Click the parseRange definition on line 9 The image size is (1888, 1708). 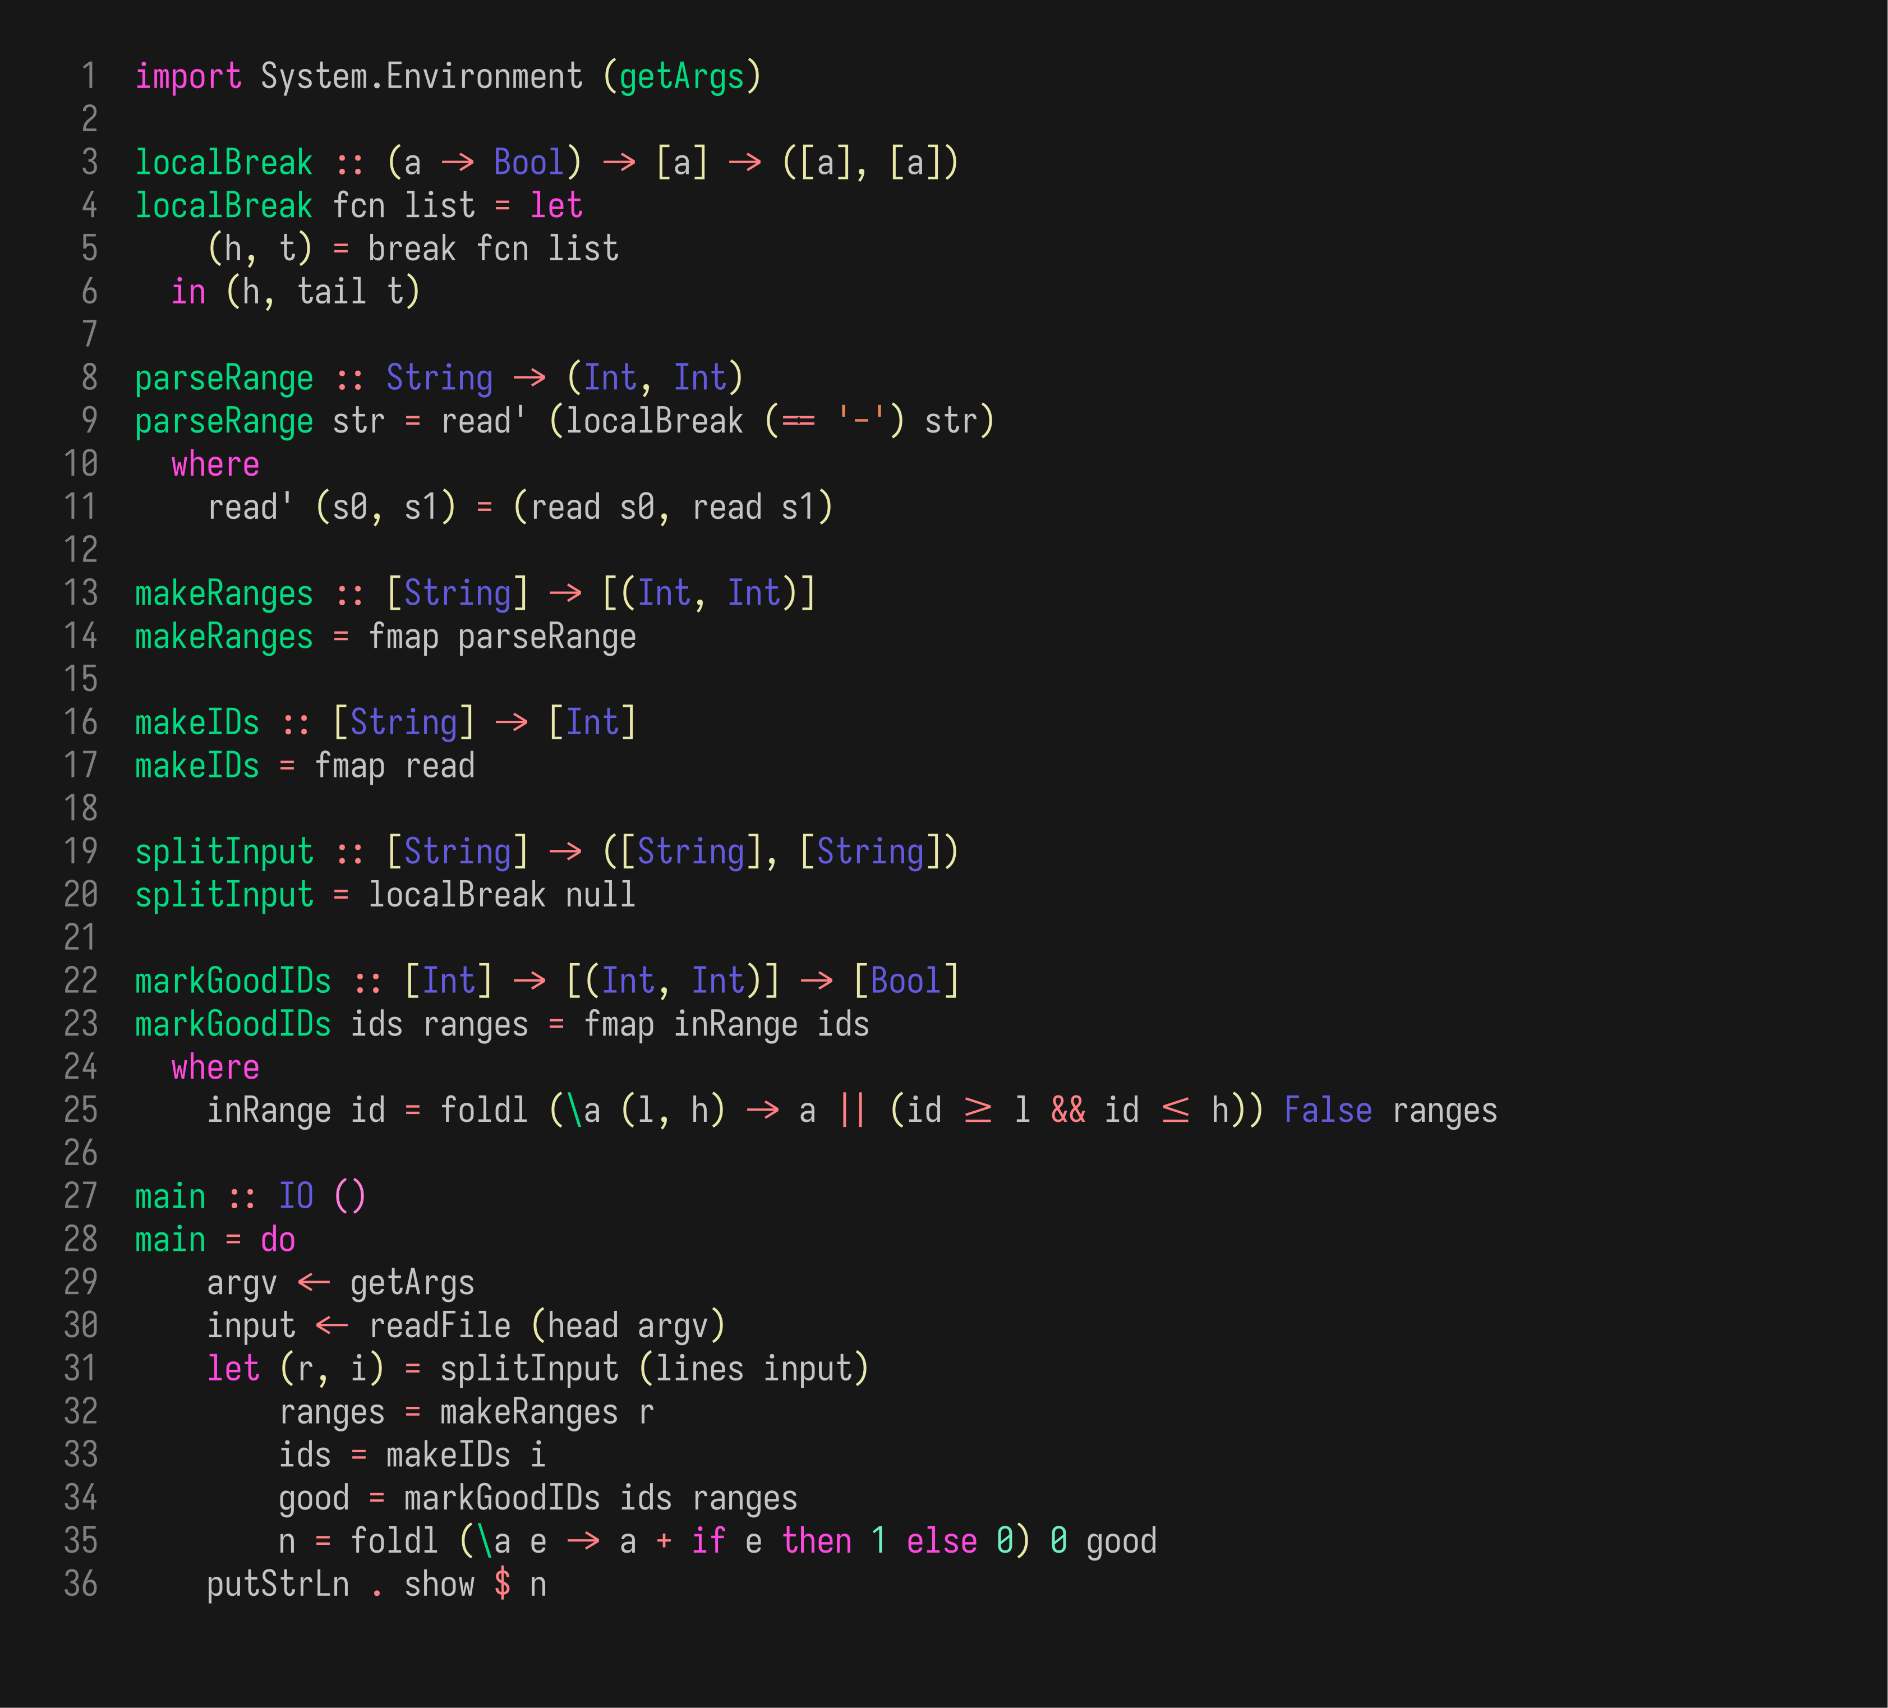pos(223,421)
